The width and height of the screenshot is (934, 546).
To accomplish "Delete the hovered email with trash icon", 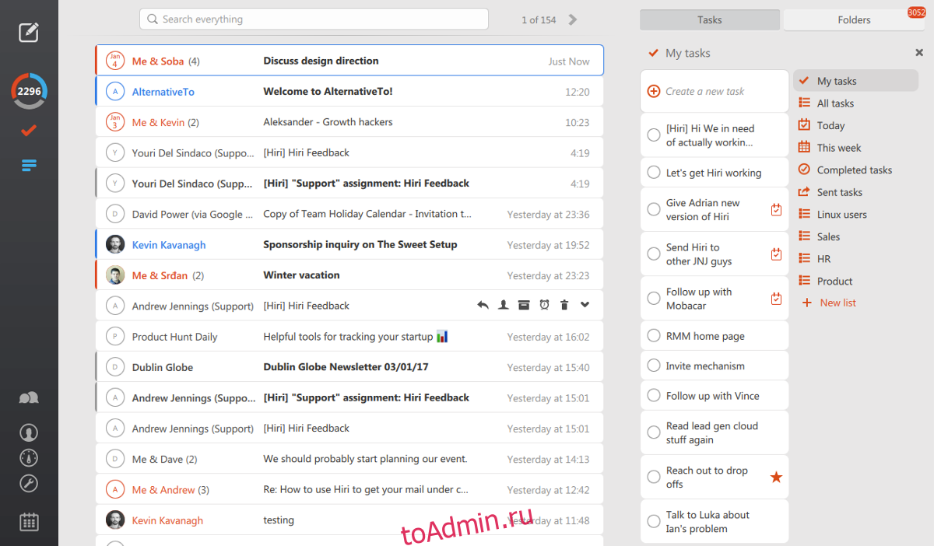I will coord(564,306).
